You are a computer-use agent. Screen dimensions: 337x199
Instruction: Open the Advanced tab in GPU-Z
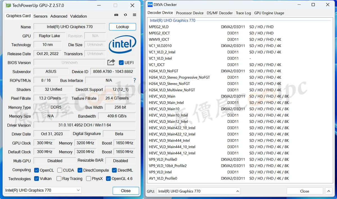(59, 16)
